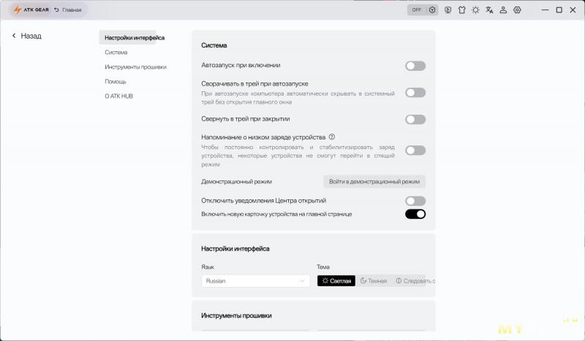This screenshot has height=341, width=585.
Task: Open the user account profile icon
Action: (503, 10)
